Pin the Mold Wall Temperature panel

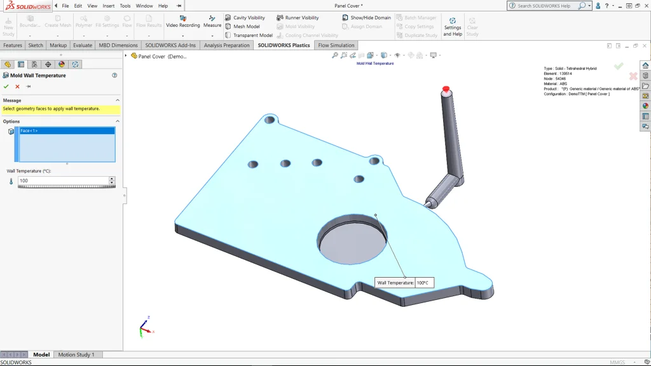point(28,86)
